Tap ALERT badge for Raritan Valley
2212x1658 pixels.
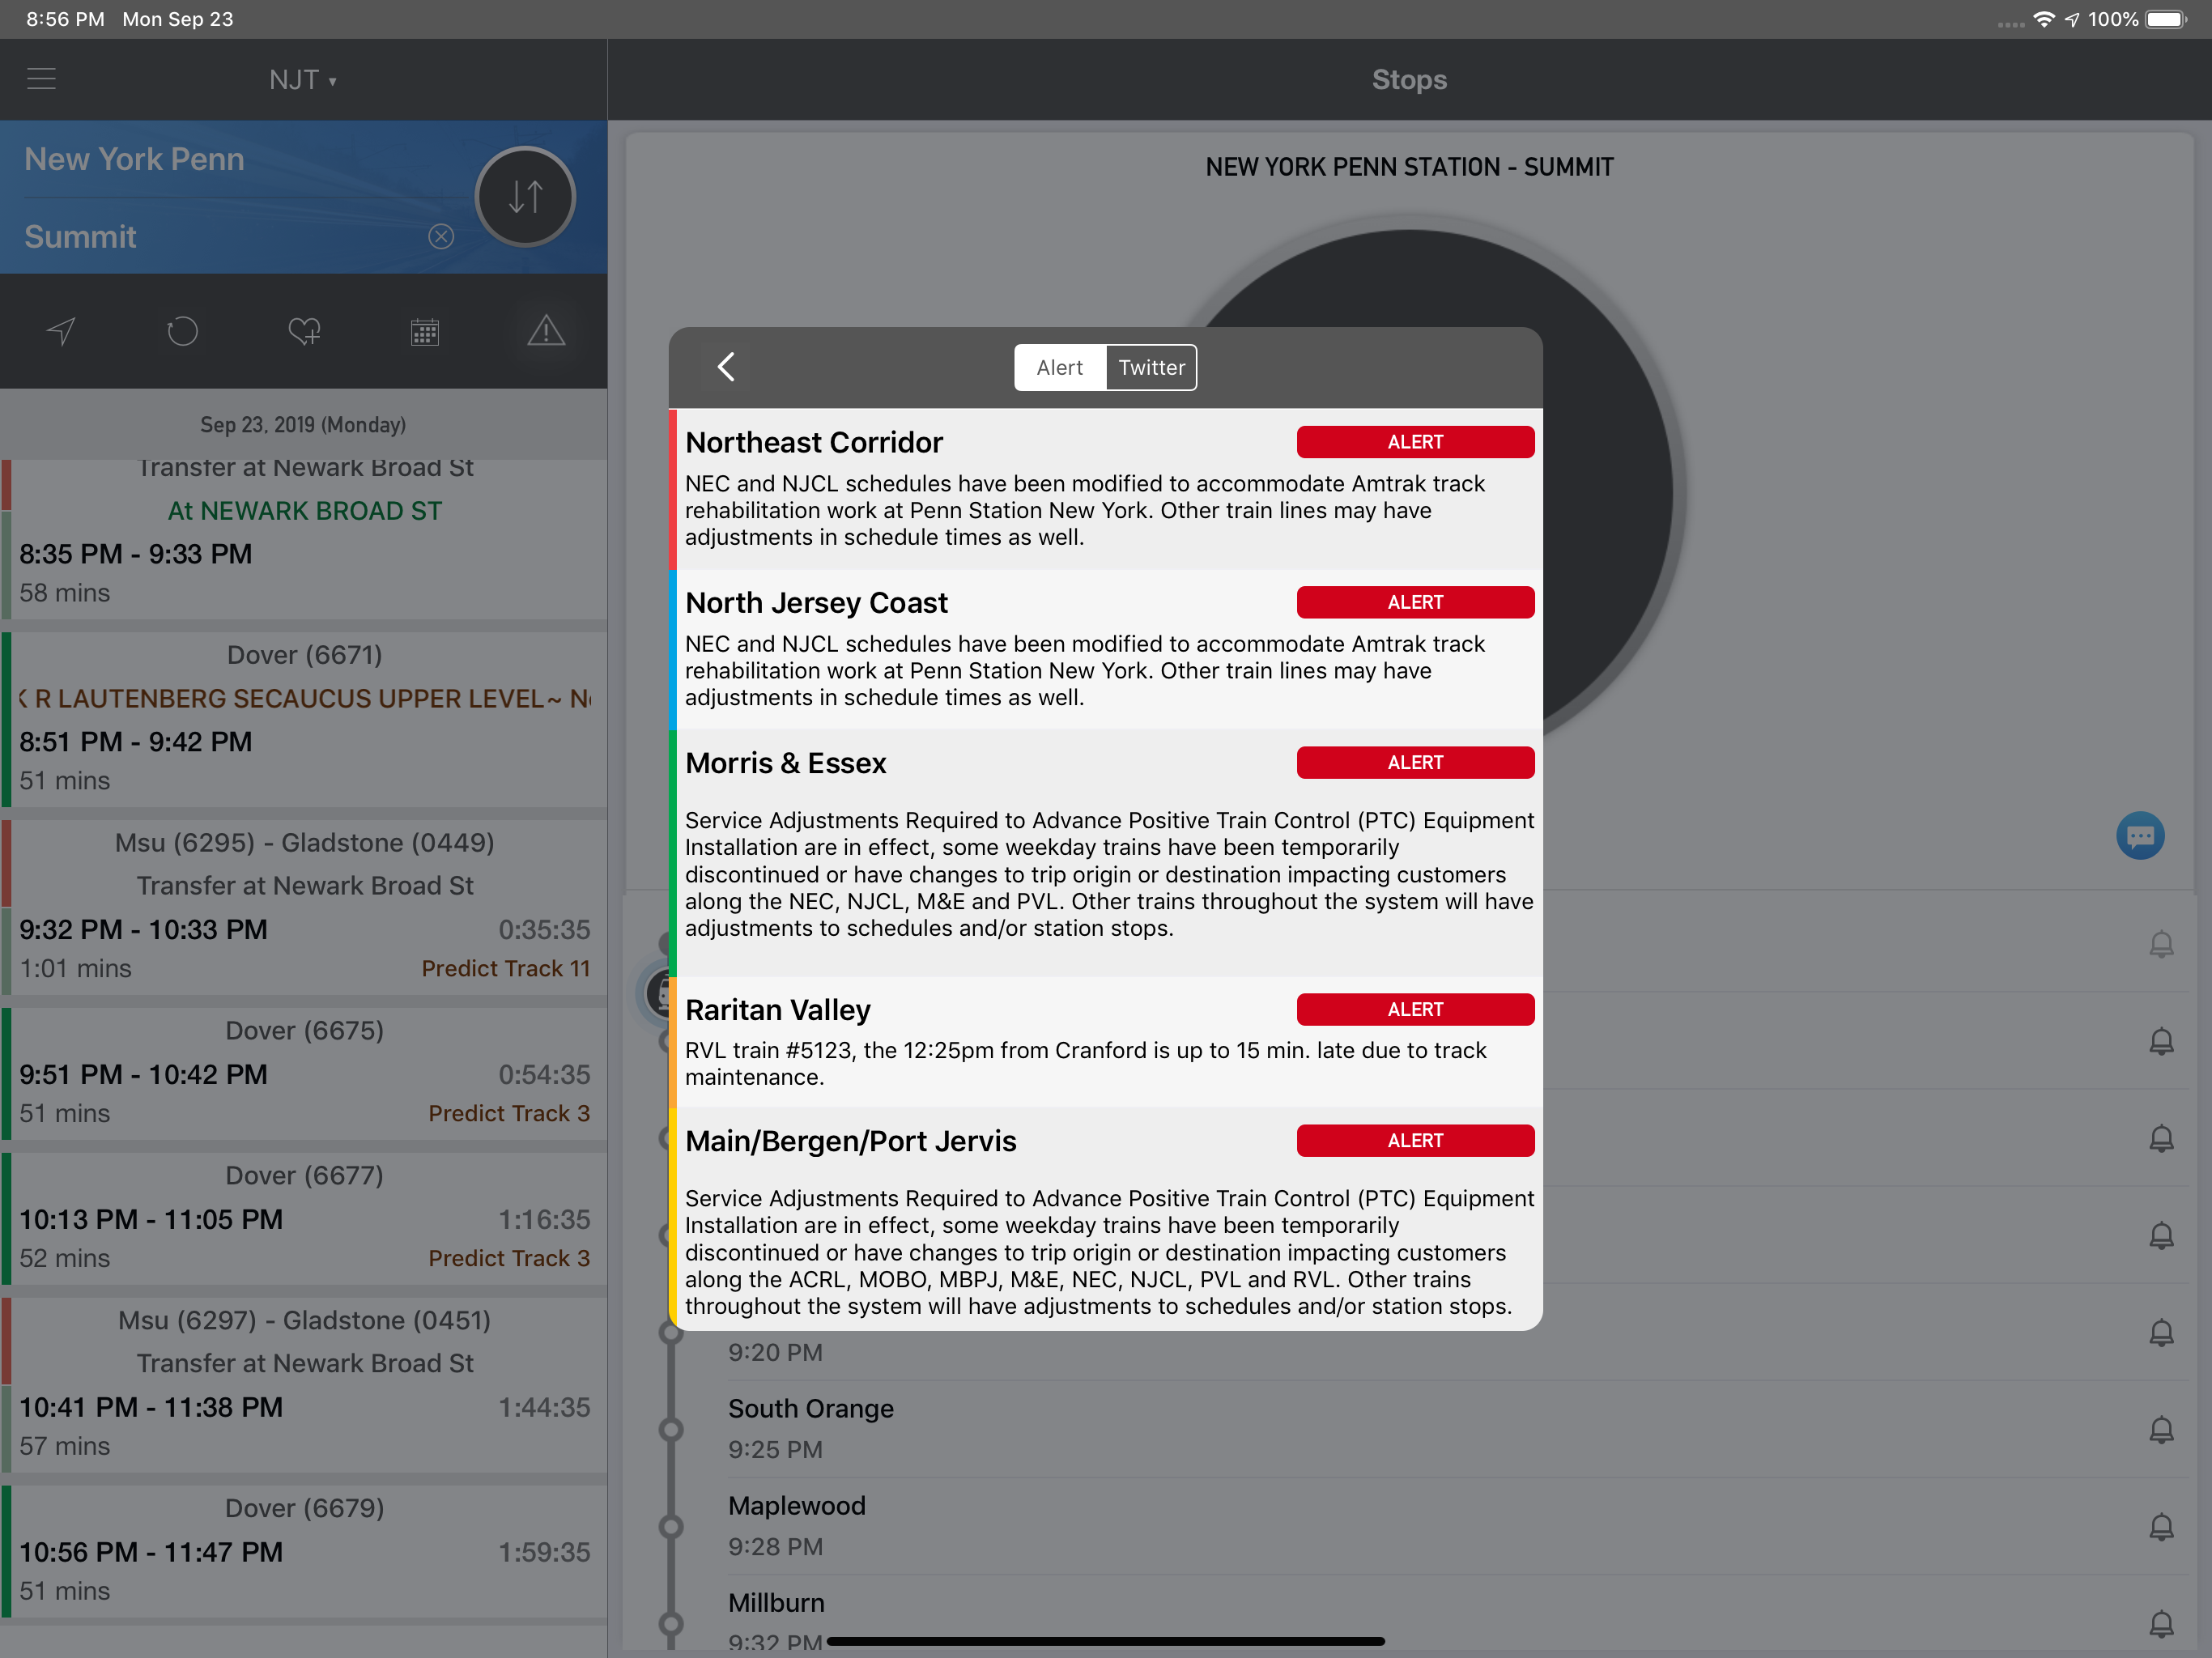(x=1415, y=1009)
